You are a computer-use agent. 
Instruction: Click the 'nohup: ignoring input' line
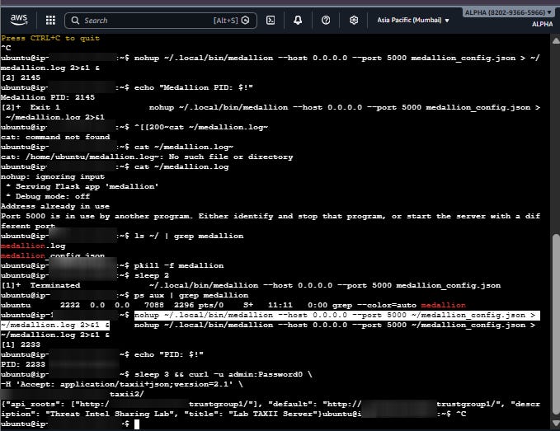pyautogui.click(x=53, y=176)
